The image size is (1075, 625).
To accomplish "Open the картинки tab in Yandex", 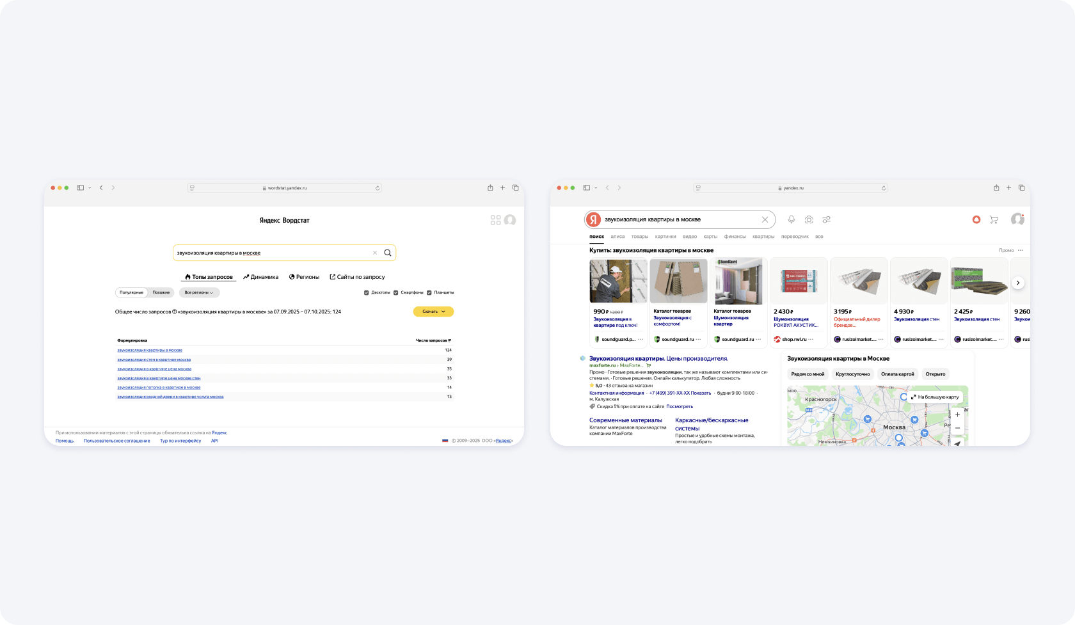I will coord(665,237).
